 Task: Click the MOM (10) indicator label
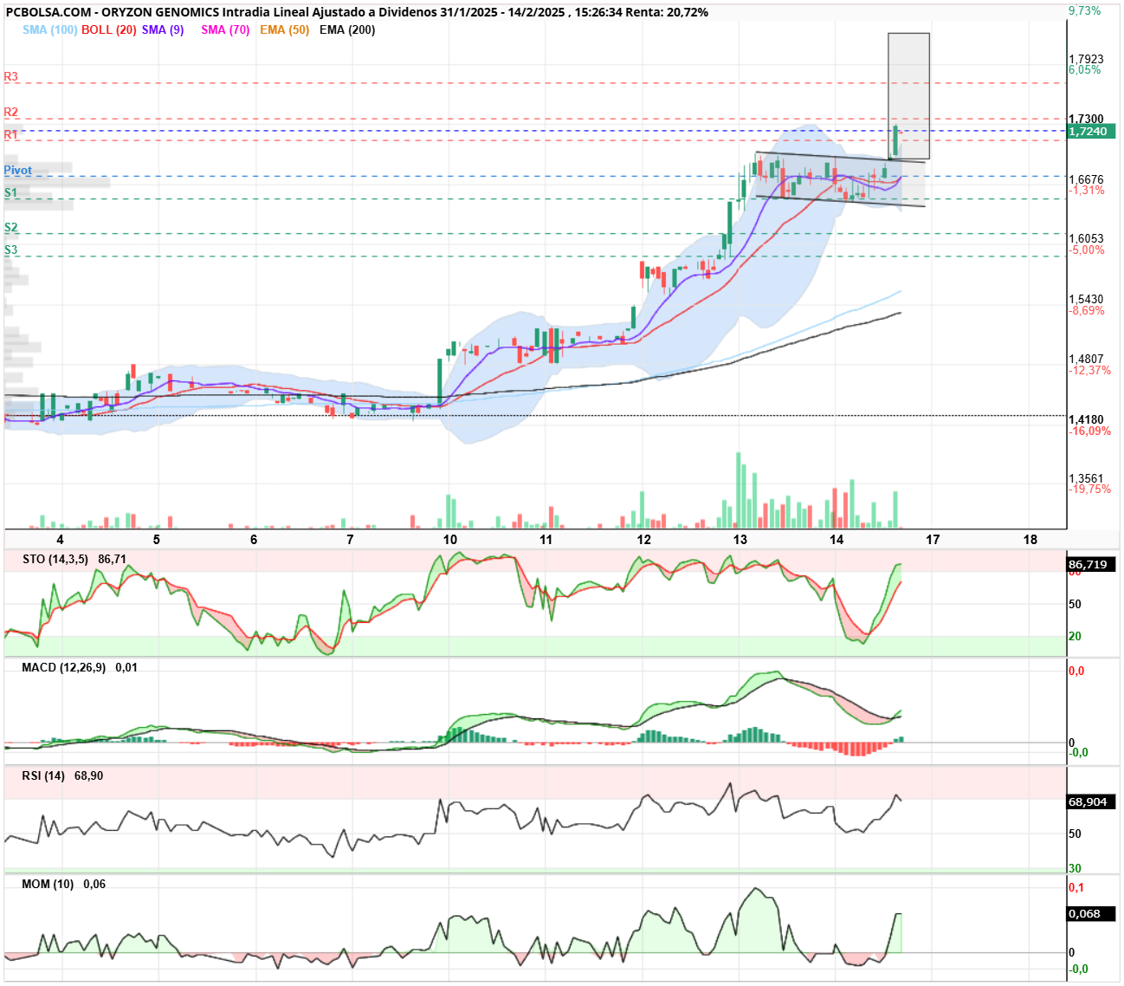(48, 884)
